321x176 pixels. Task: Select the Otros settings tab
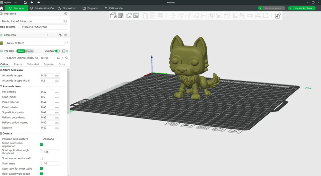point(62,64)
